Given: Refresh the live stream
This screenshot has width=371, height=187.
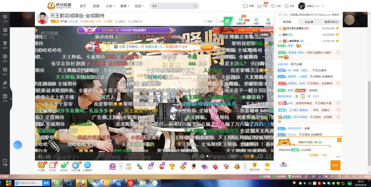Looking at the screenshot, I should point(48,156).
